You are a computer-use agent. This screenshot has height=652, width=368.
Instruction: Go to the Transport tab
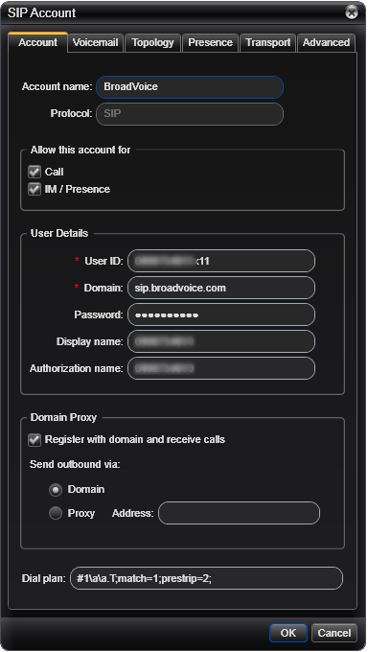[267, 43]
